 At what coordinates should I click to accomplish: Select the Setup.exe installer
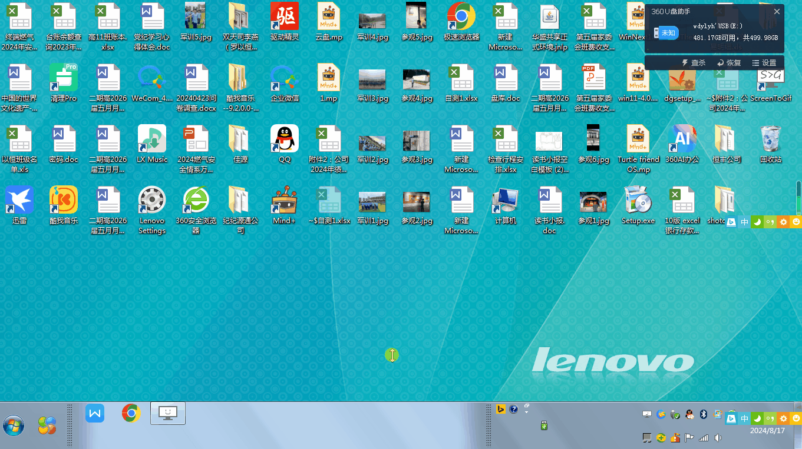638,205
